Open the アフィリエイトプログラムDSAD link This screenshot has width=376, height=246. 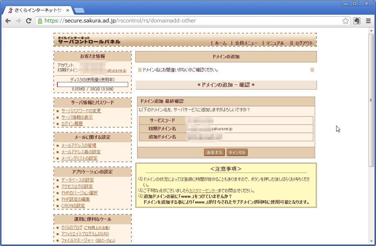point(85,234)
